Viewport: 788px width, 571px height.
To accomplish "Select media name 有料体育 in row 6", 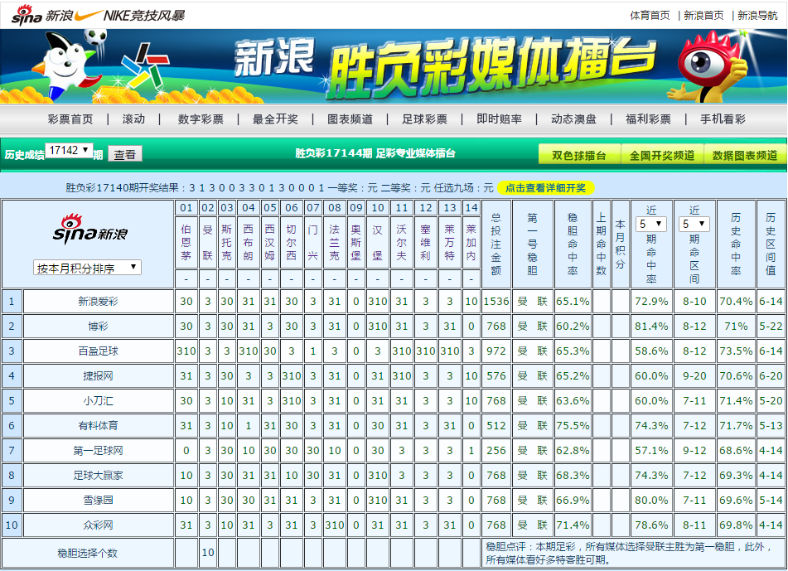I will pyautogui.click(x=98, y=426).
